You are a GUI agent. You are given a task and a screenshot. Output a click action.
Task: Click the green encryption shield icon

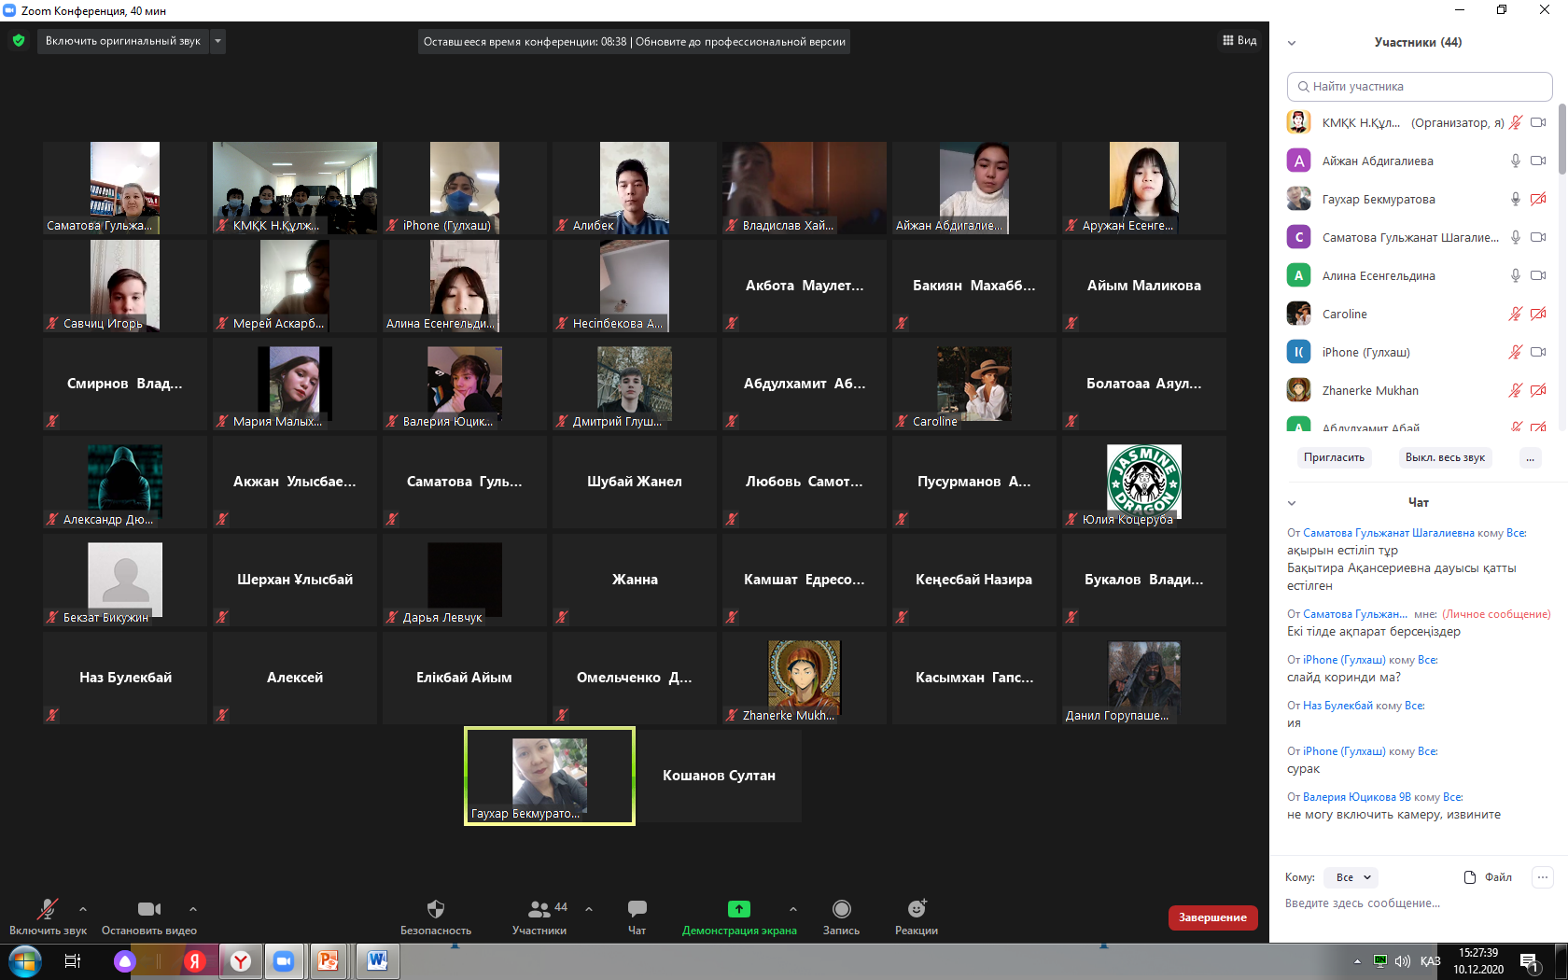pyautogui.click(x=19, y=41)
